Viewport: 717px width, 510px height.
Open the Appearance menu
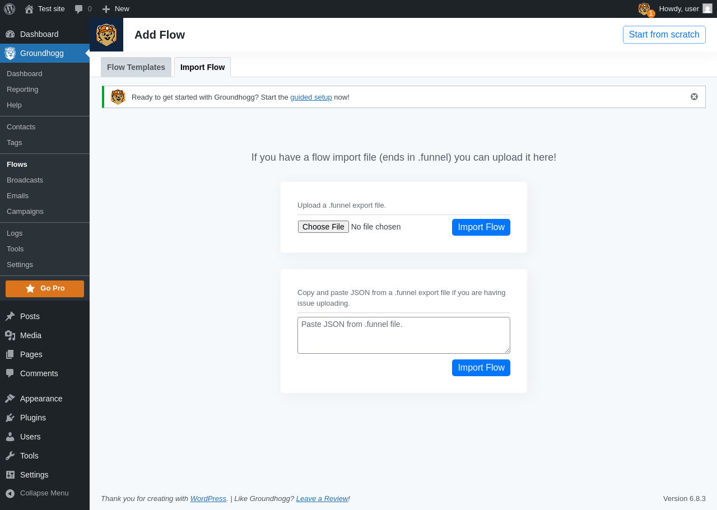point(41,399)
